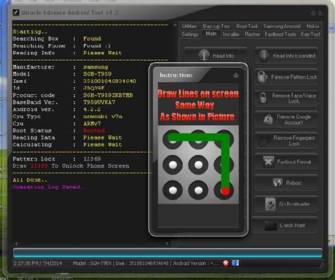Click the top-left dot of the pattern grid

tap(172, 139)
